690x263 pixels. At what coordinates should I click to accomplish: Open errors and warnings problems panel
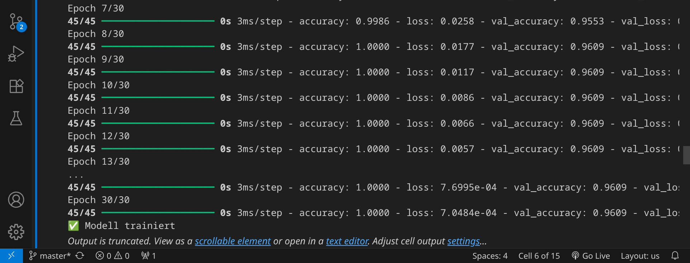pyautogui.click(x=112, y=255)
